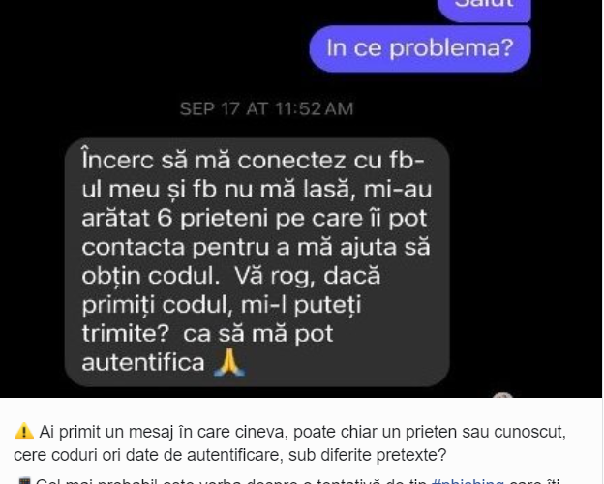The image size is (604, 484).
Task: Click the "primiți codul, mi-l puteți" line
Action: (222, 305)
